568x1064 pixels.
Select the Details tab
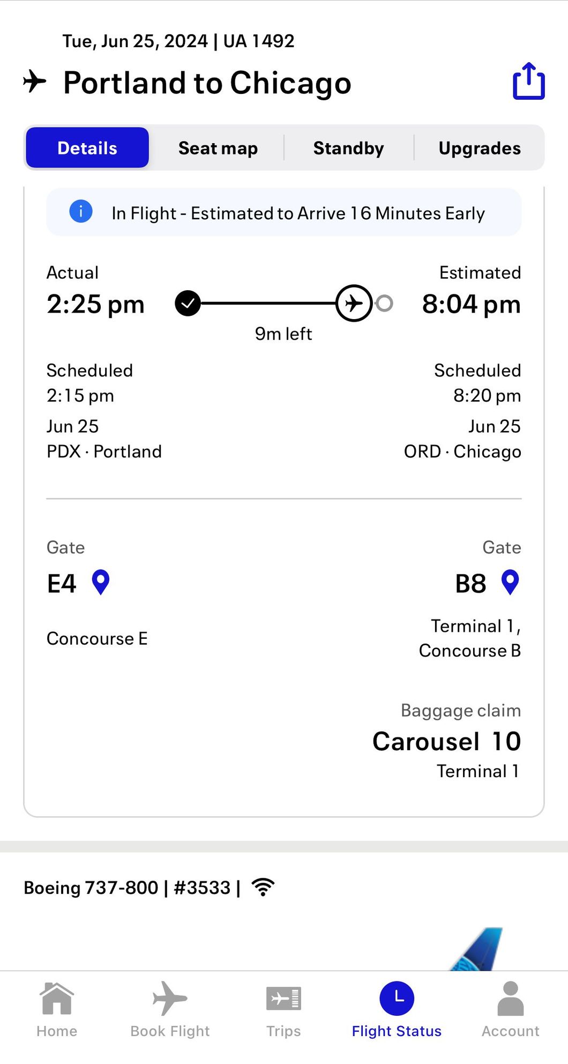coord(87,148)
